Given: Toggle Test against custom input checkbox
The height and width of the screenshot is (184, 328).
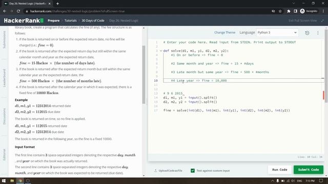Looking at the screenshot, I should (x=193, y=171).
